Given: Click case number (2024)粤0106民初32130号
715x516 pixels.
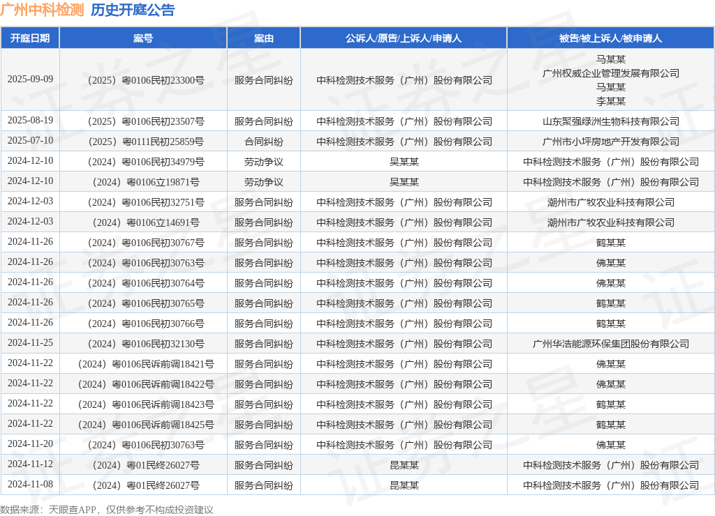Looking at the screenshot, I should [x=146, y=344].
